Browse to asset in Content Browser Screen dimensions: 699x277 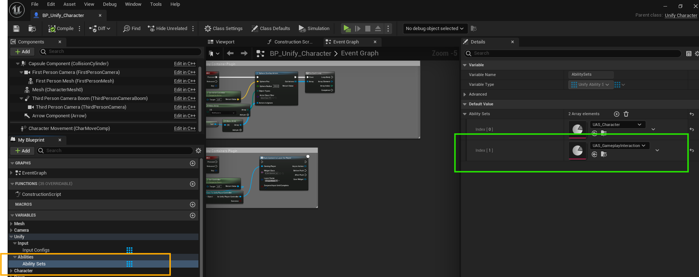(32, 29)
